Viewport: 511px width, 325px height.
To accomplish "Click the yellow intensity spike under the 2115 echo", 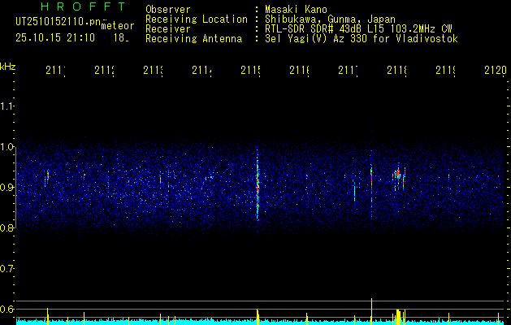I will [x=258, y=317].
